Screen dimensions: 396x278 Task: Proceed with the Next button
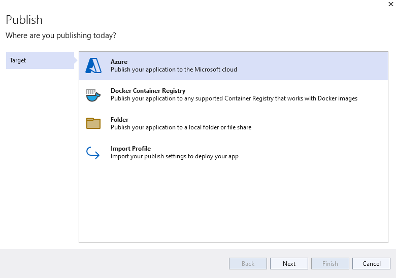tap(289, 264)
